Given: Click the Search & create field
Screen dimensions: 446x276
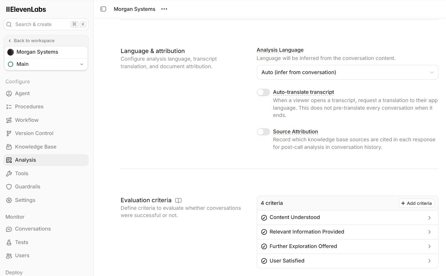Looking at the screenshot, I should tap(46, 24).
